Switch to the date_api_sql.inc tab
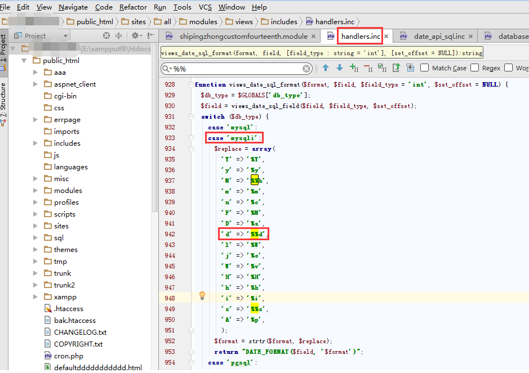Screen dimensions: 529x373 pos(435,37)
